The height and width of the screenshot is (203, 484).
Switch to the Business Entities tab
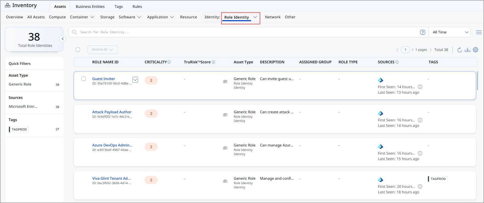[90, 7]
